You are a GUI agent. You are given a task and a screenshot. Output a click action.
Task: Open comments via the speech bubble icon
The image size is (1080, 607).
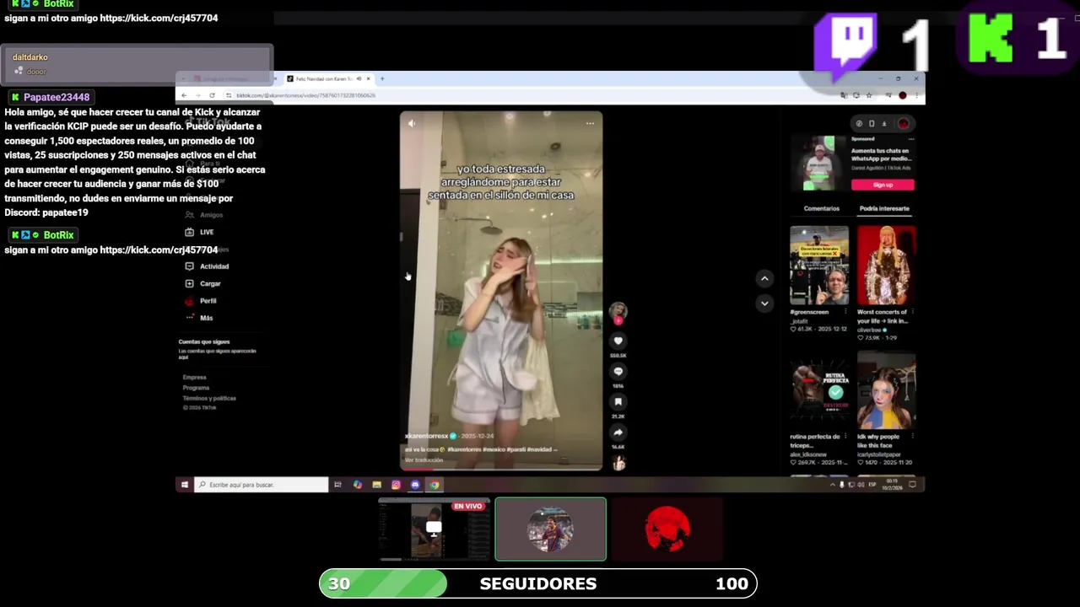click(x=618, y=372)
